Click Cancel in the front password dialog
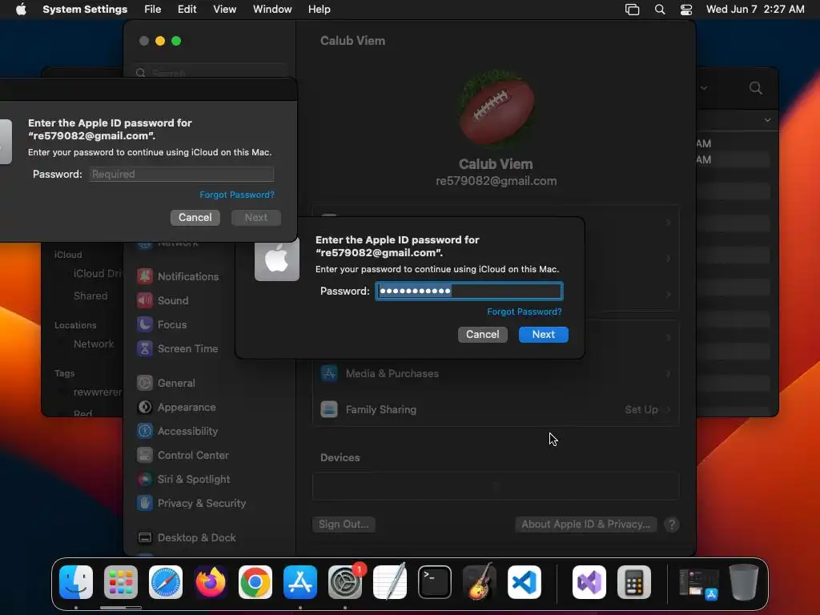The width and height of the screenshot is (820, 615). pos(482,334)
